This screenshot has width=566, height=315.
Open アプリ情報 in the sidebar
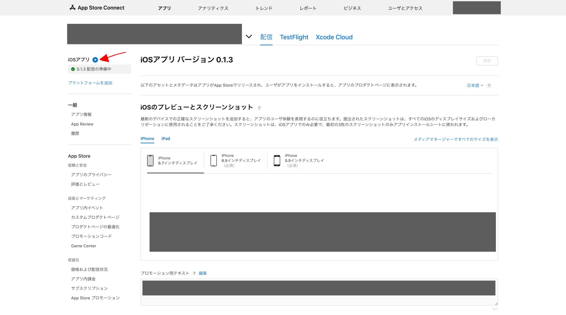point(81,114)
